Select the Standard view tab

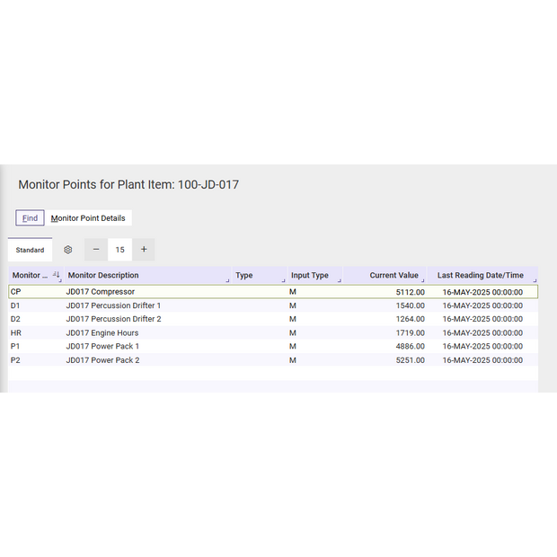tap(30, 250)
